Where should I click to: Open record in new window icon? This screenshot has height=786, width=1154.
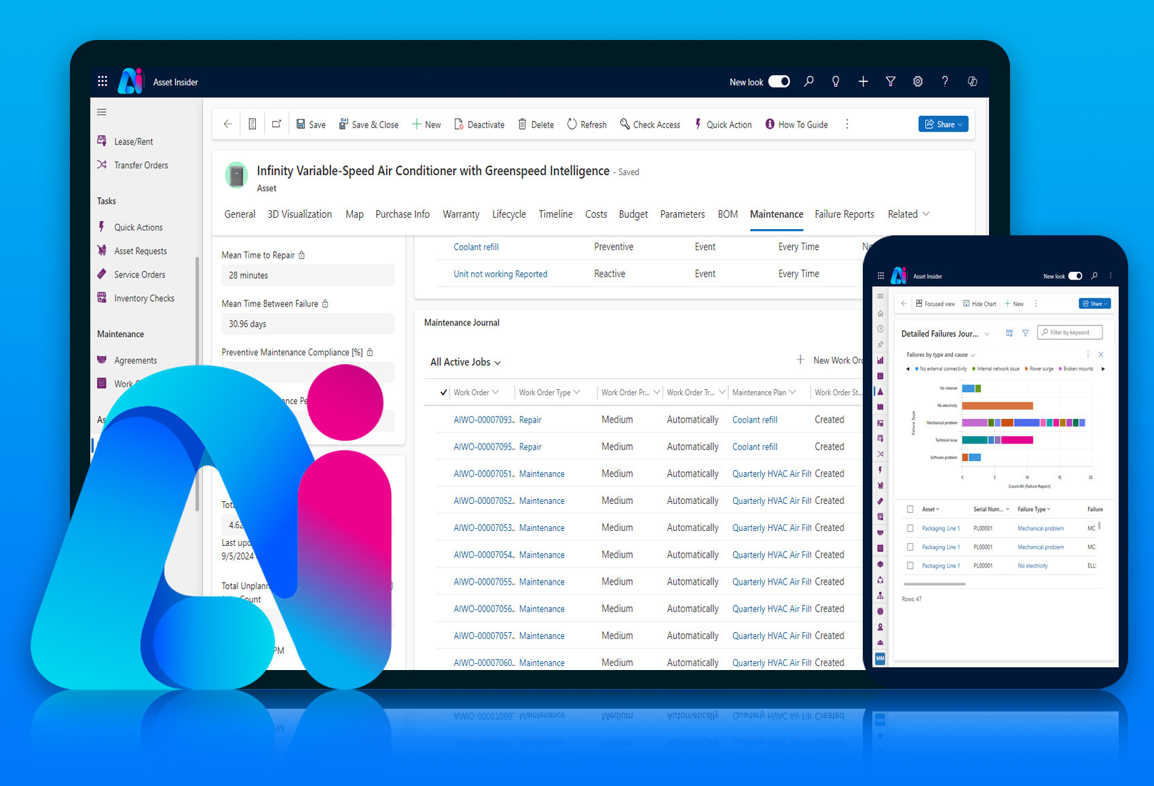pos(276,124)
